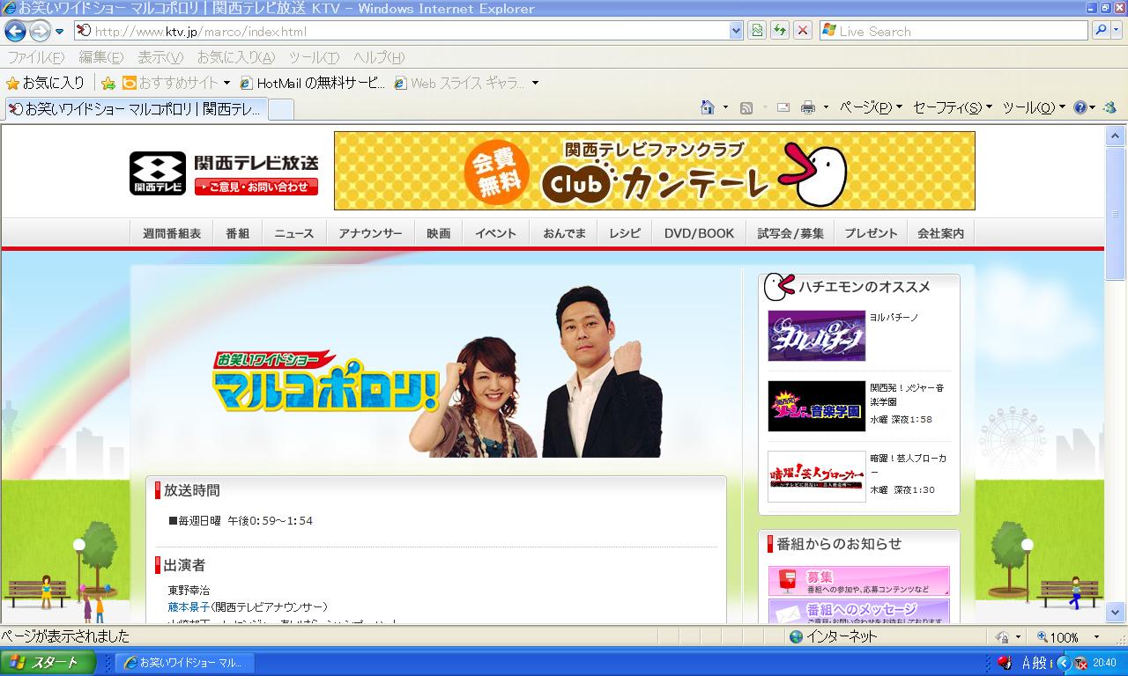Expand the address bar history dropdown
The width and height of the screenshot is (1128, 676).
pyautogui.click(x=736, y=31)
